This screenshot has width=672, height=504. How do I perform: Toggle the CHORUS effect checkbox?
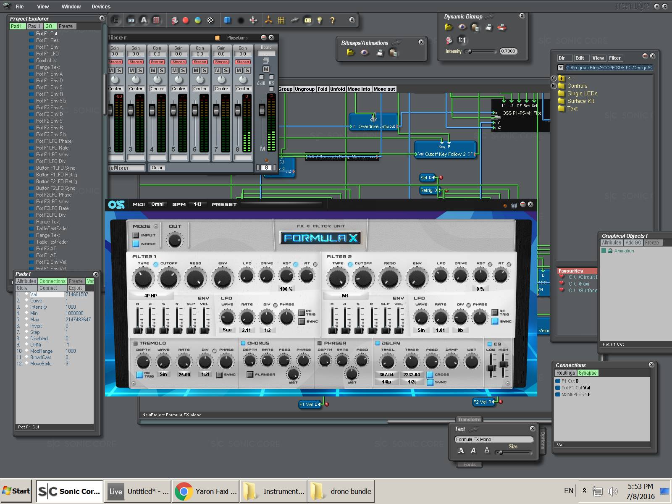(243, 343)
